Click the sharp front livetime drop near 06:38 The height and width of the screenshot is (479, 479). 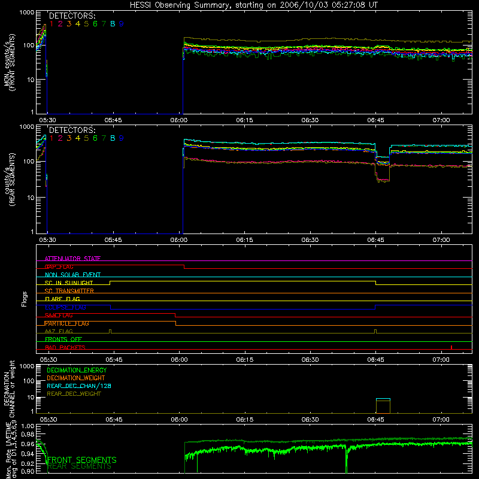[347, 460]
